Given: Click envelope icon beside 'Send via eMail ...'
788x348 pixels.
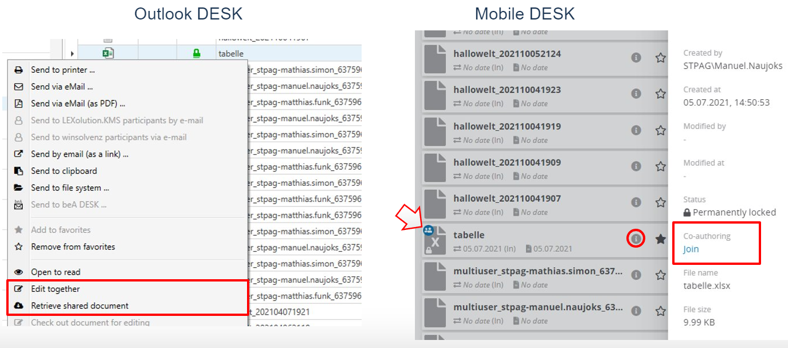Looking at the screenshot, I should (18, 87).
